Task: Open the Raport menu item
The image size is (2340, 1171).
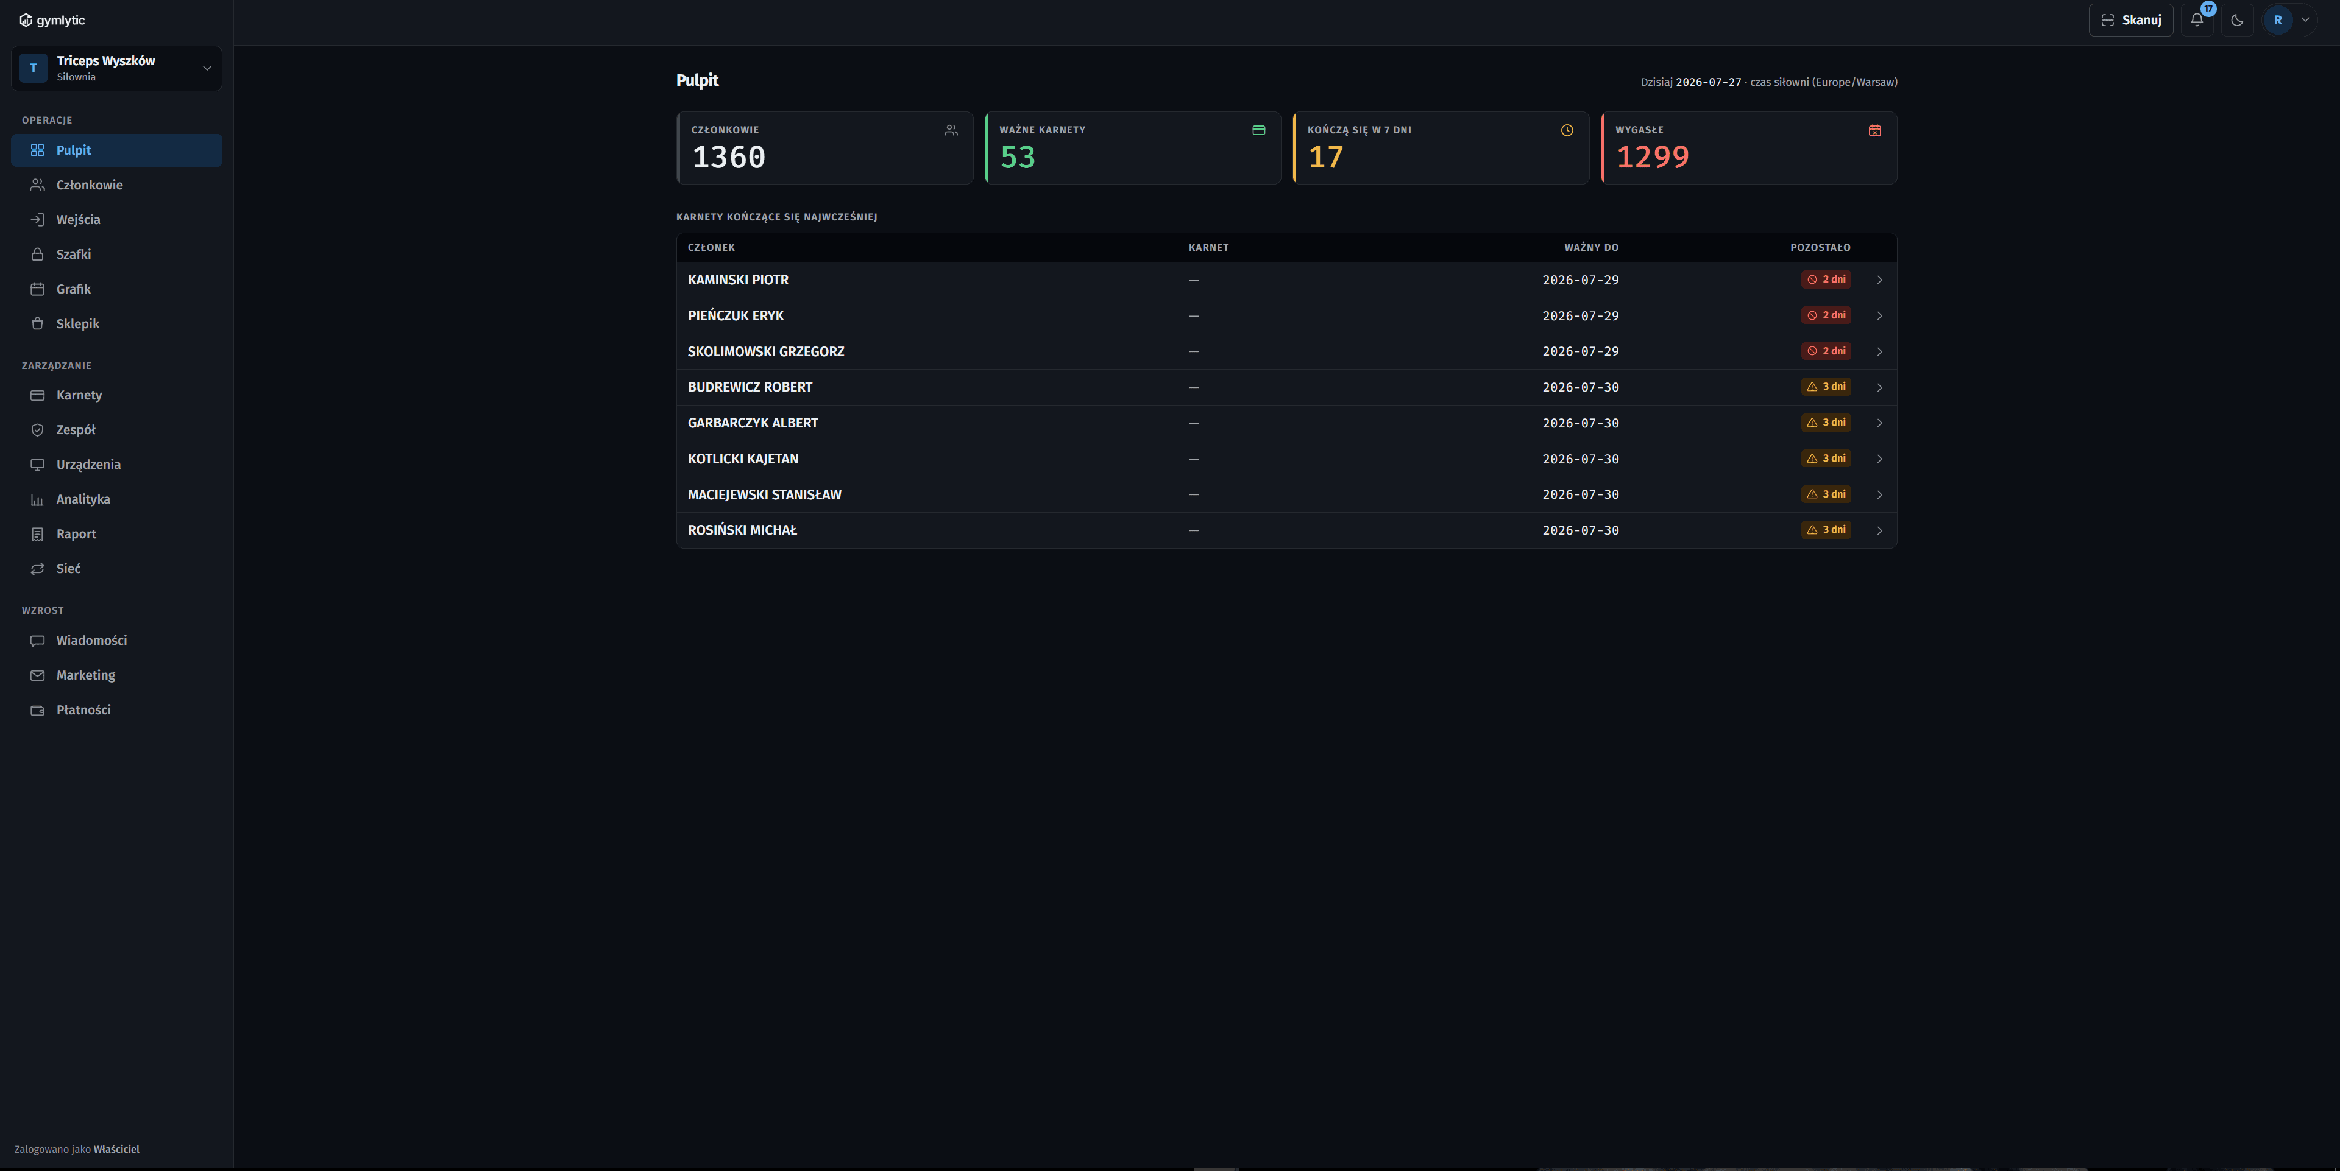Action: coord(116,534)
